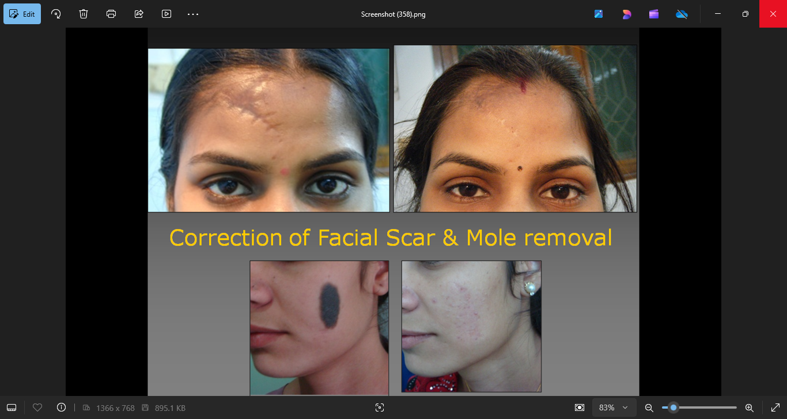Zoom out using the minus magnifier
Image resolution: width=787 pixels, height=419 pixels.
tap(649, 407)
